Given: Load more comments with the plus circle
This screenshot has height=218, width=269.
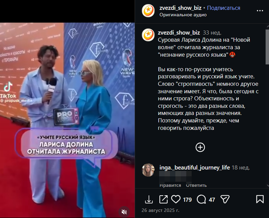Looking at the screenshot, I should (200, 147).
